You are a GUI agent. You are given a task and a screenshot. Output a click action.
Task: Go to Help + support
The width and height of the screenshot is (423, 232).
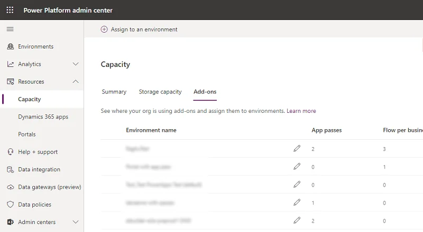click(38, 152)
